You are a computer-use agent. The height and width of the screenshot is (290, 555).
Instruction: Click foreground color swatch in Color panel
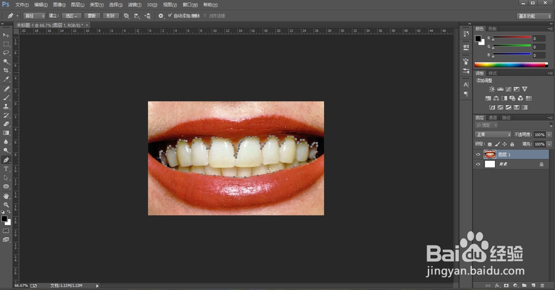(x=478, y=39)
